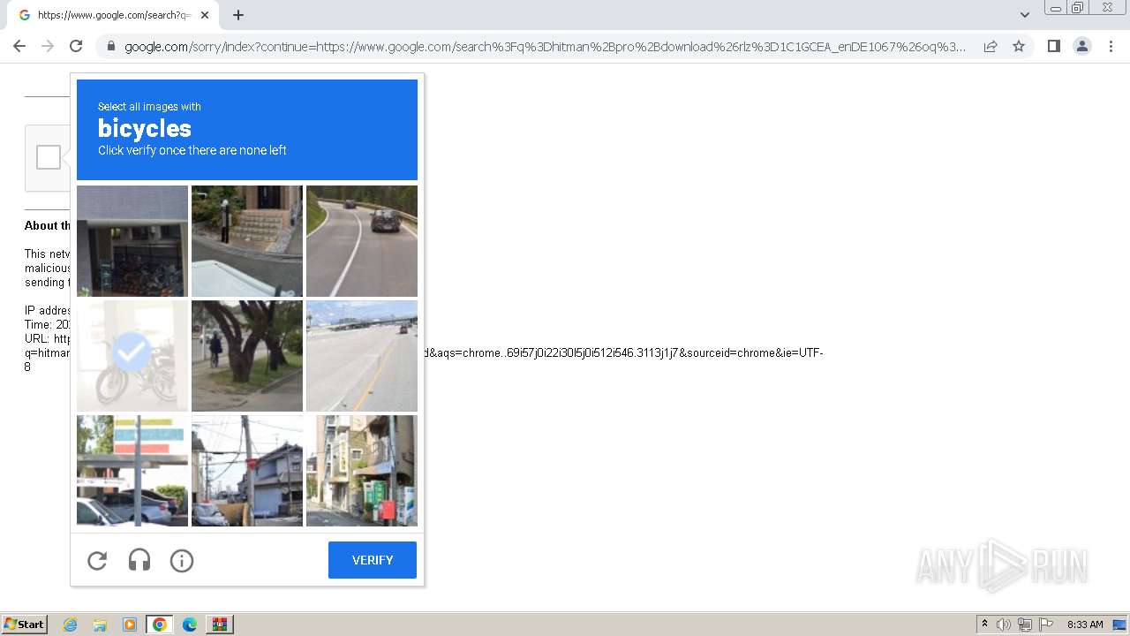Viewport: 1130px width, 636px height.
Task: Select tile with red mailbox street scene
Action: [x=362, y=471]
